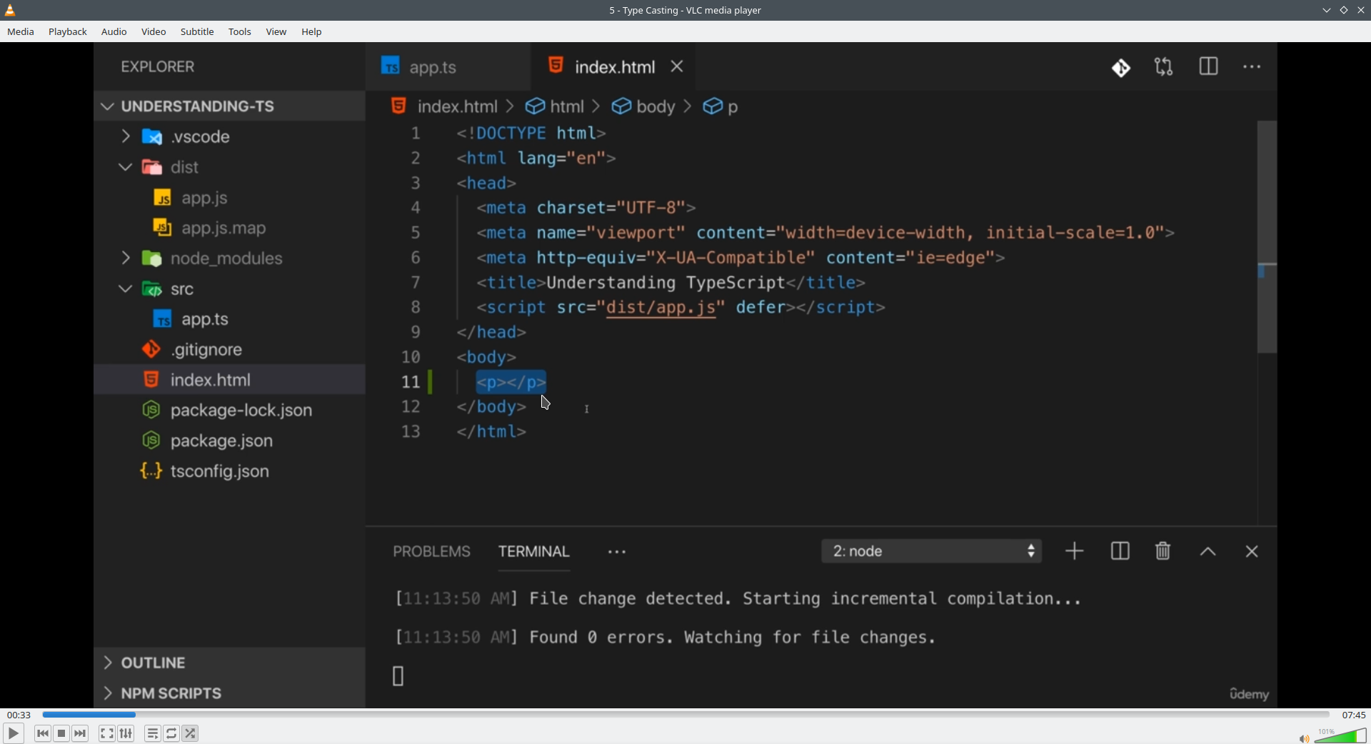
Task: Click tsconfig.json in the explorer
Action: pyautogui.click(x=219, y=472)
